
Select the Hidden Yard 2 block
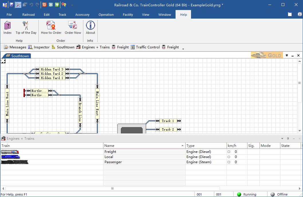52,74
